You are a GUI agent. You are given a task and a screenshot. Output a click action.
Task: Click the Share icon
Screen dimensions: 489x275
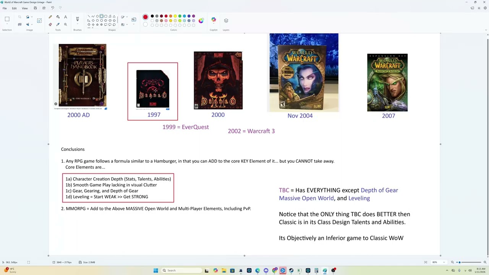click(44, 8)
